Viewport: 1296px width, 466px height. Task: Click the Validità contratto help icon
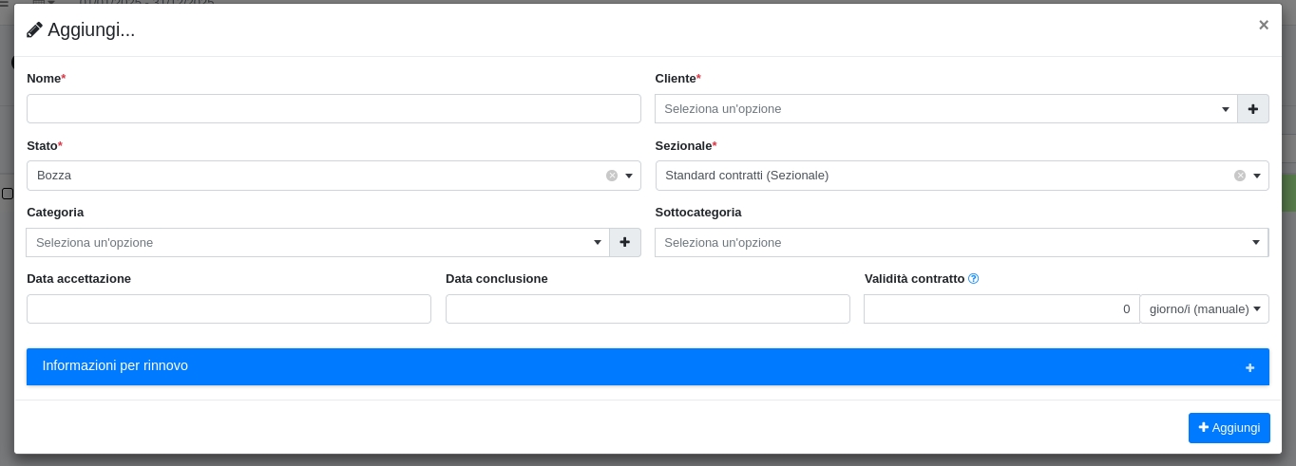[973, 279]
